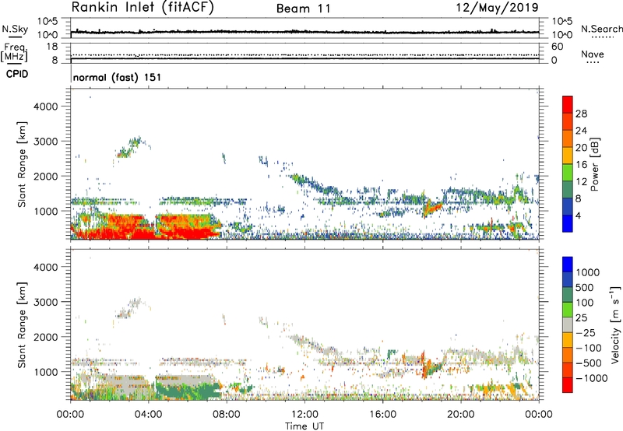Viewport: 623px width, 431px height.
Task: Click the orange power streak near 18:30
Action: click(433, 208)
